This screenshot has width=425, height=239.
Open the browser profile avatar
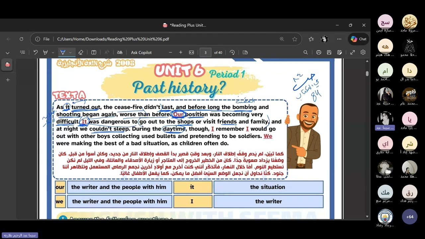(325, 39)
